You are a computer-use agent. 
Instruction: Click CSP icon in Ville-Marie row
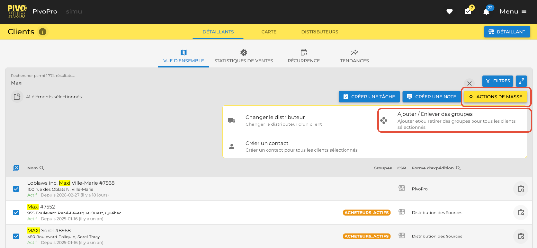tap(402, 188)
